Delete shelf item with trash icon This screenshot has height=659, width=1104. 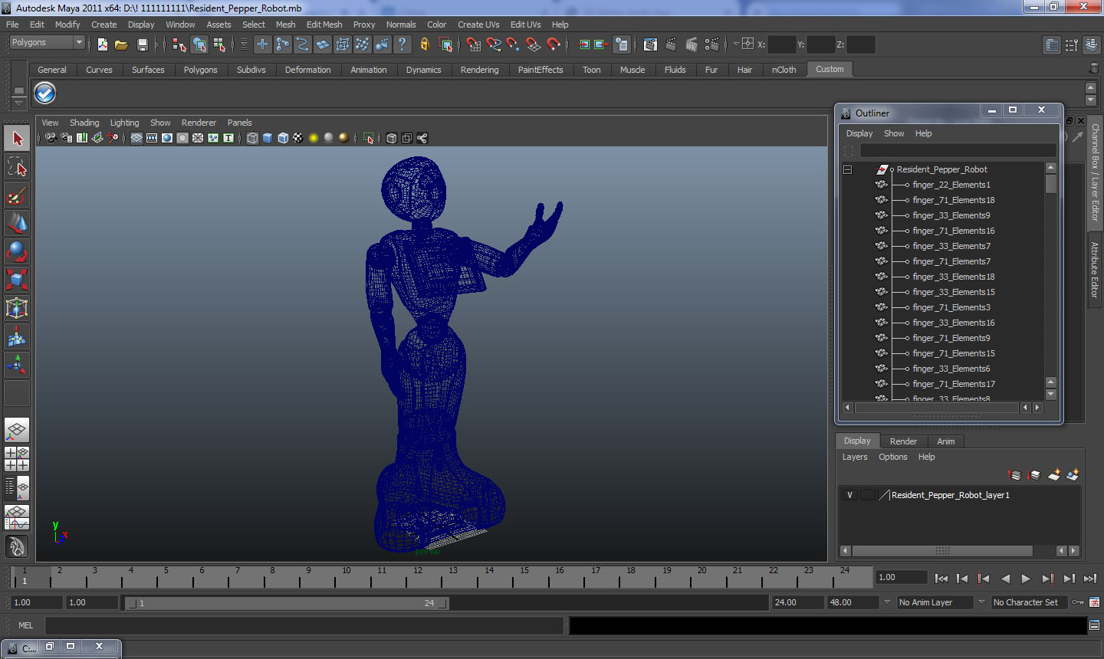1093,69
